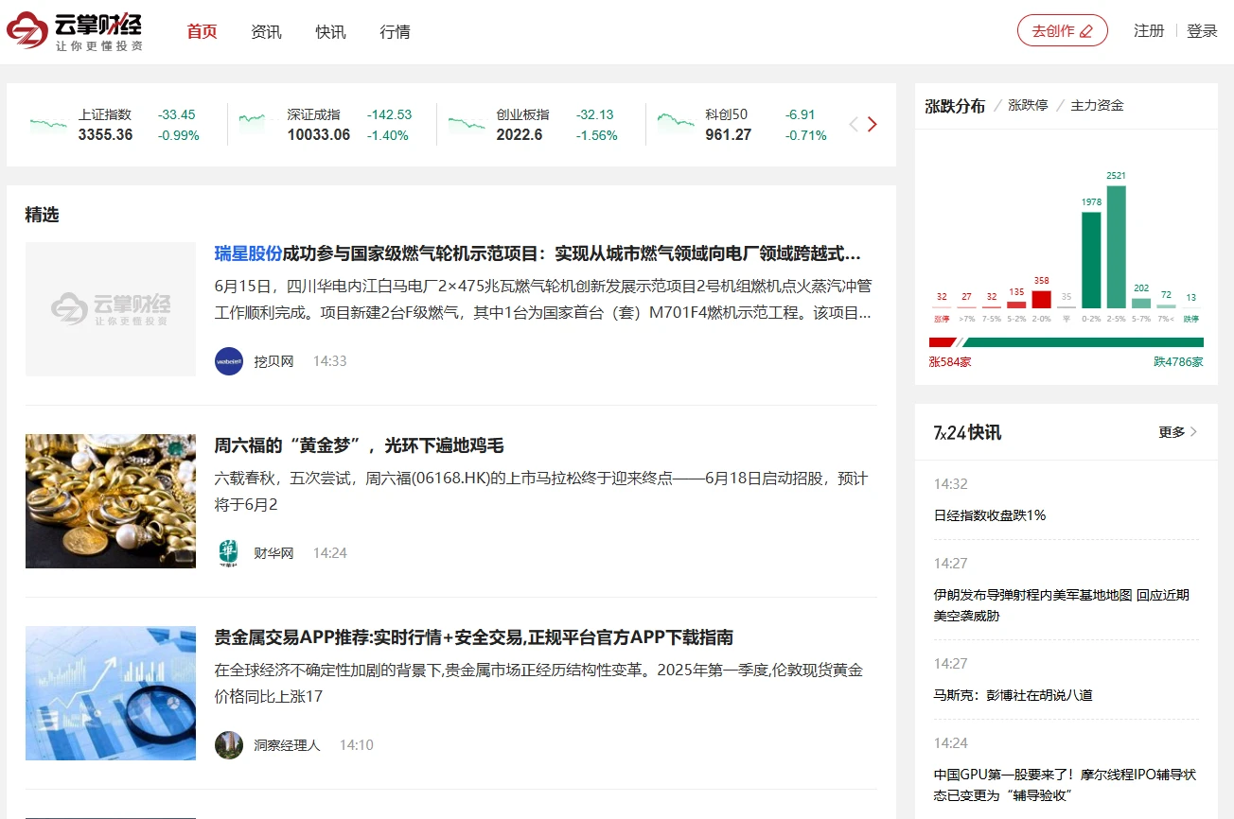The width and height of the screenshot is (1234, 819).
Task: Open the 中国GPU第一股 摩尔线程IPO news flash
Action: 1066,785
